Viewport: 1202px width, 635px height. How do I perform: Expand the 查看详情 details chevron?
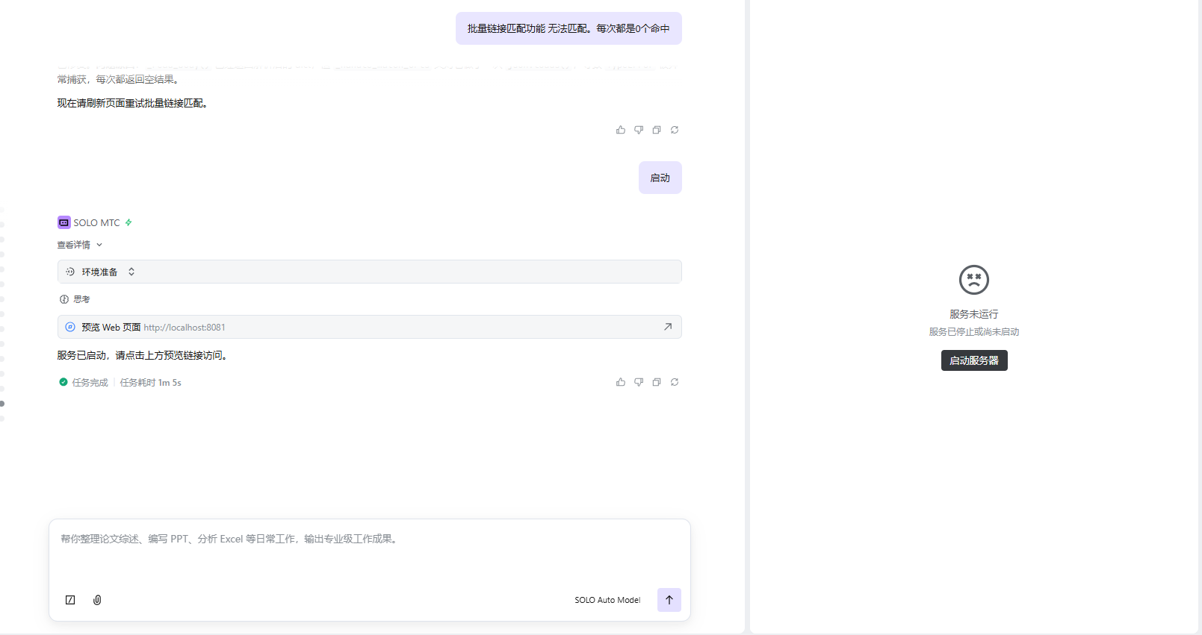point(99,245)
